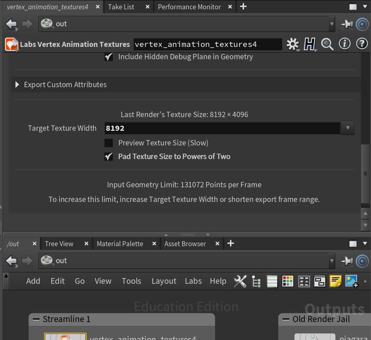
Task: Open Target Texture Width dropdown arrow
Action: [347, 128]
